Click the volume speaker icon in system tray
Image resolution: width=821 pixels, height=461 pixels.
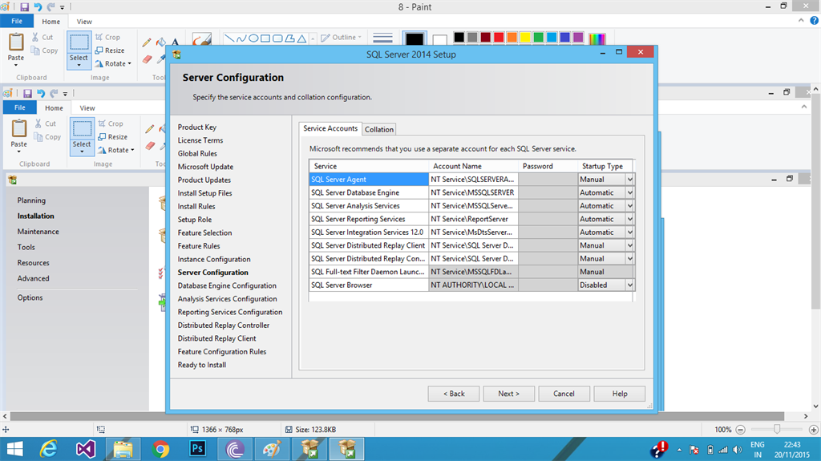pos(738,450)
